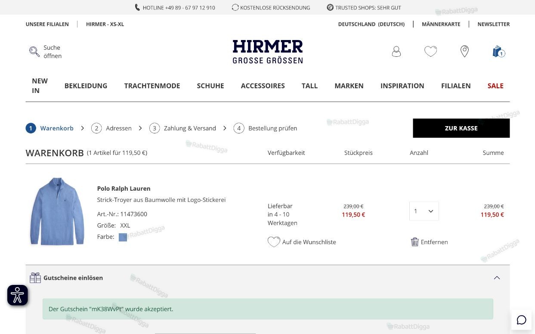
Task: Open the HIRMER - XS-XL link
Action: [x=105, y=24]
